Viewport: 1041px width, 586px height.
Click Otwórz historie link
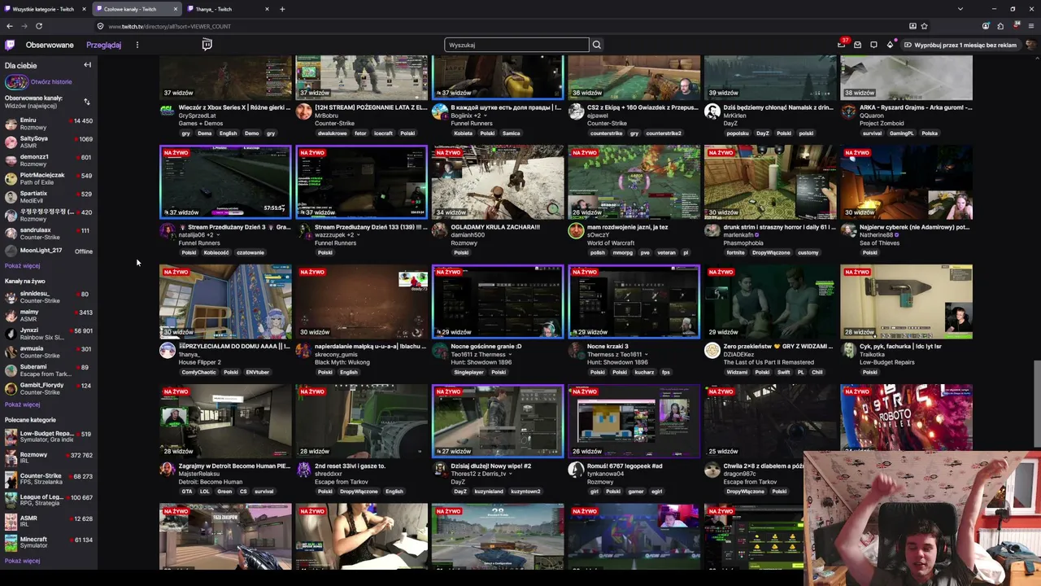(51, 82)
